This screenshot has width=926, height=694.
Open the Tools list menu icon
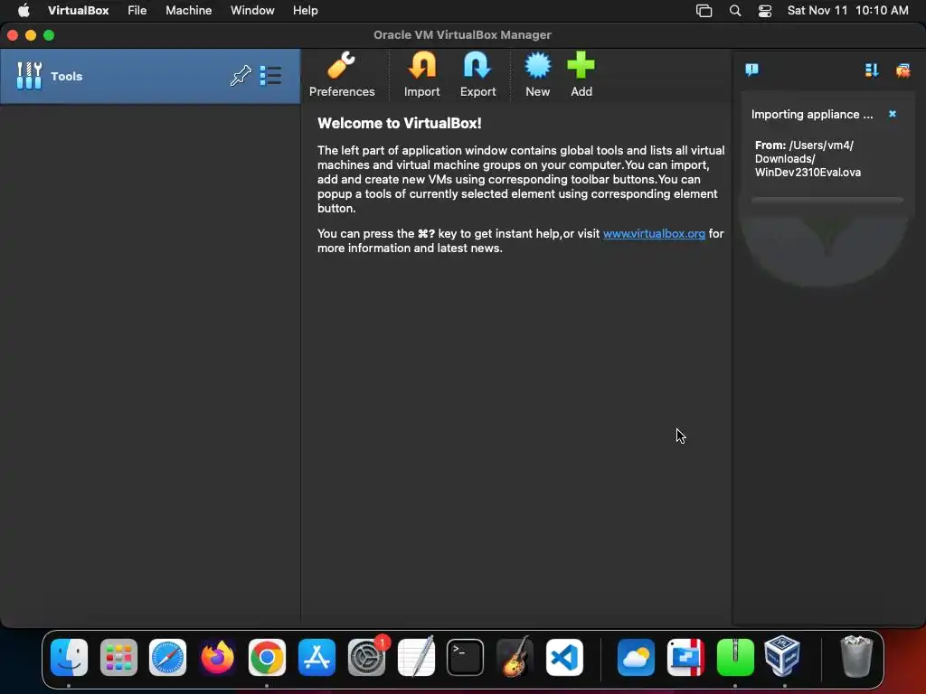pyautogui.click(x=271, y=76)
